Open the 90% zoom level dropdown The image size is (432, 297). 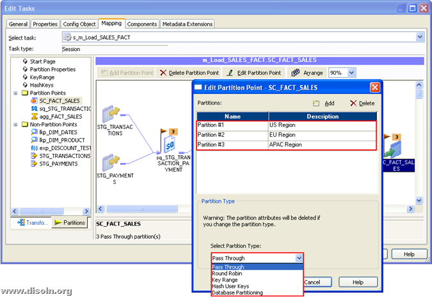(x=351, y=73)
